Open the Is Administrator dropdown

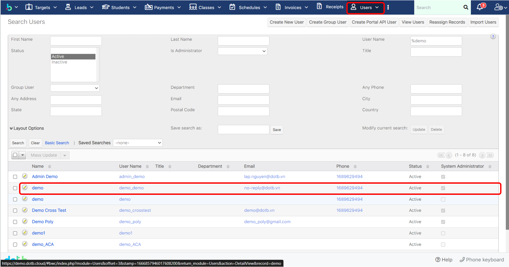[x=243, y=51]
